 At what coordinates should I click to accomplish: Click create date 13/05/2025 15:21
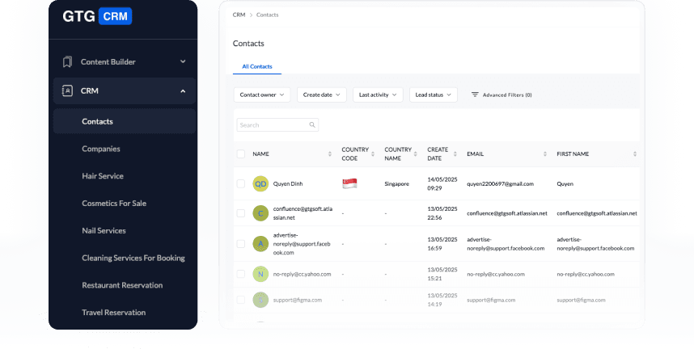click(442, 274)
